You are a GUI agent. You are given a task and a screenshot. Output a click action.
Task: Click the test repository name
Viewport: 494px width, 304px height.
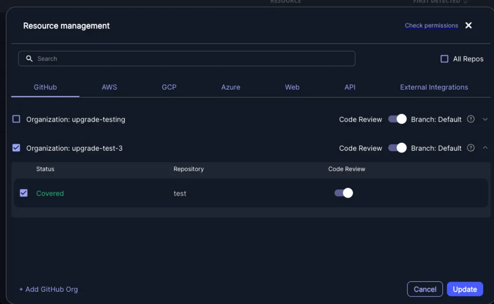point(180,193)
